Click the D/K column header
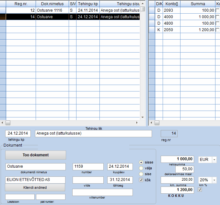Screen dimensions: 220x205 159,4
